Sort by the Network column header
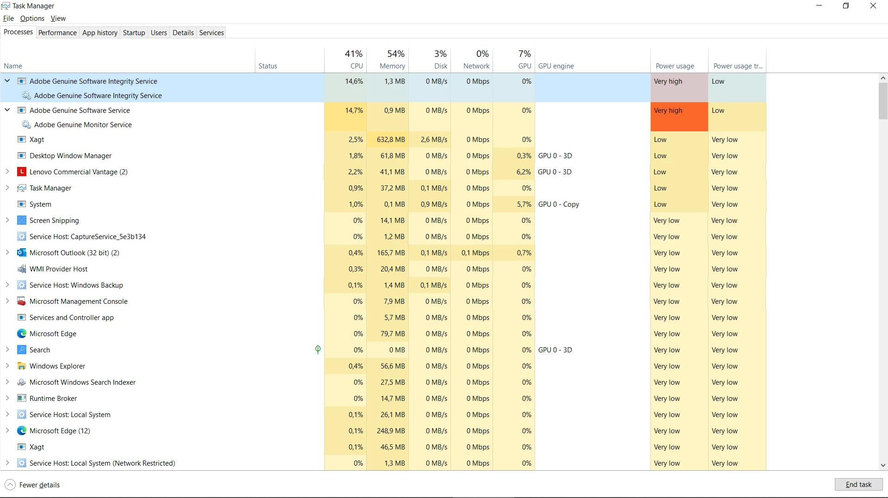 click(472, 60)
